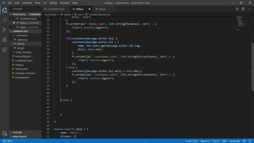Open the Debug view in activity bar
This screenshot has width=254, height=143.
(x=4, y=40)
